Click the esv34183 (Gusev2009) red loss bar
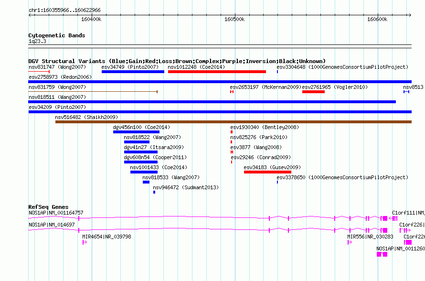425x281 pixels. pyautogui.click(x=267, y=172)
